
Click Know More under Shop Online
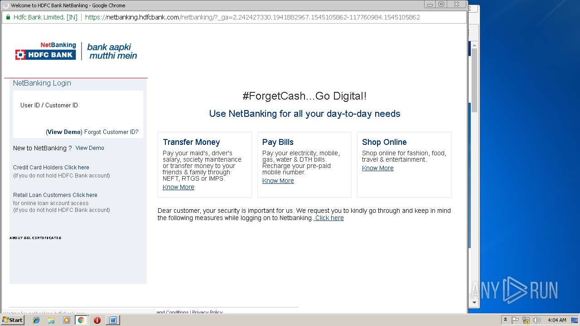coord(378,168)
